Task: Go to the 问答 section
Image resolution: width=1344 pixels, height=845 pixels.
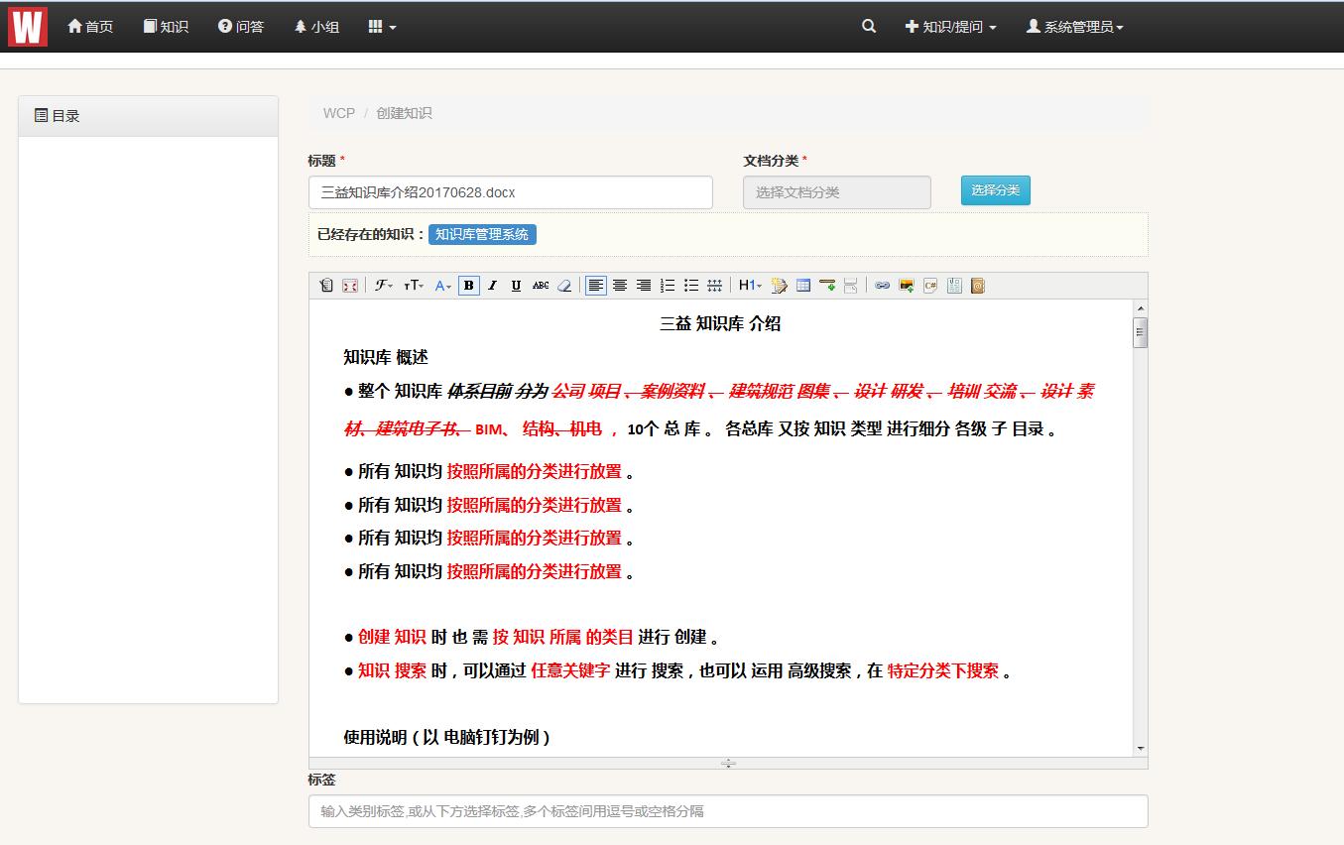Action: point(241,27)
